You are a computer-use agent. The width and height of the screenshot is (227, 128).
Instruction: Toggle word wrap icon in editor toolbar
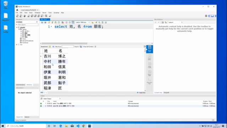tap(106, 22)
